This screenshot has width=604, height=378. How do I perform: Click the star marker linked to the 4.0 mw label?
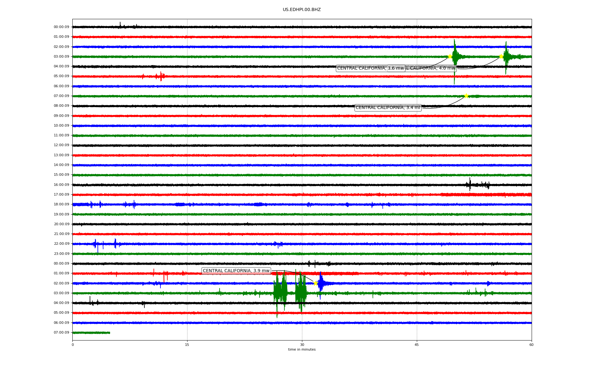(x=501, y=57)
